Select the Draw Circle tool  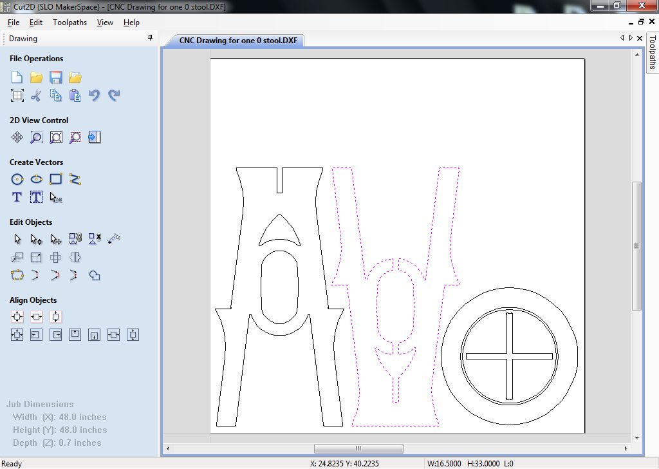click(x=17, y=179)
